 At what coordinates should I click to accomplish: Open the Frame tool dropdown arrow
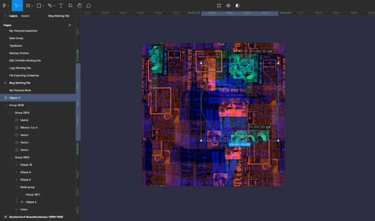[32, 6]
